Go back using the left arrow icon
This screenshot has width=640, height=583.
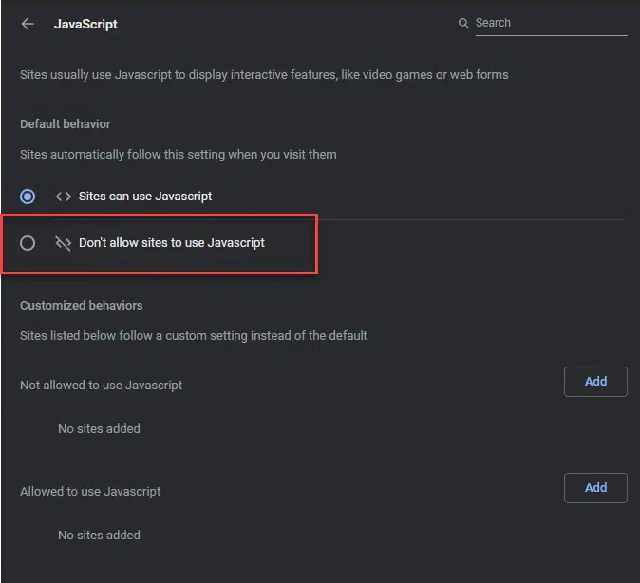tap(28, 24)
